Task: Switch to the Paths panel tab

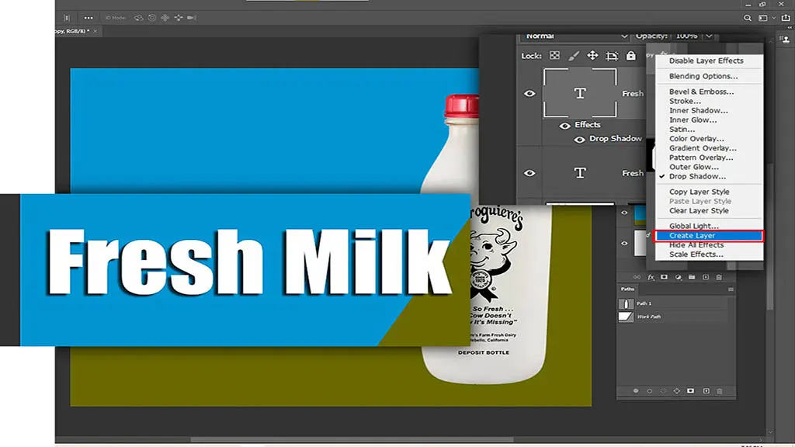Action: point(627,289)
